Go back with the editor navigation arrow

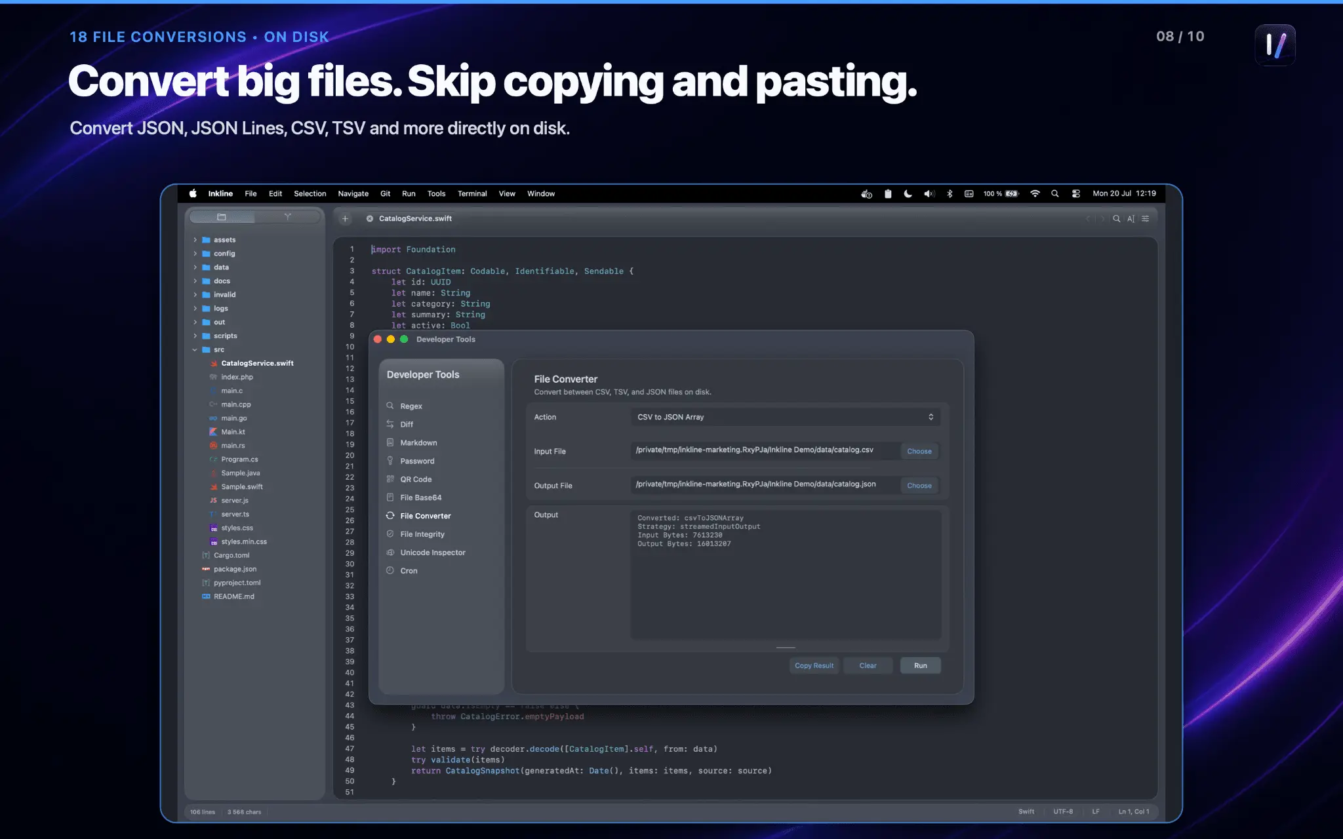[x=1088, y=219]
